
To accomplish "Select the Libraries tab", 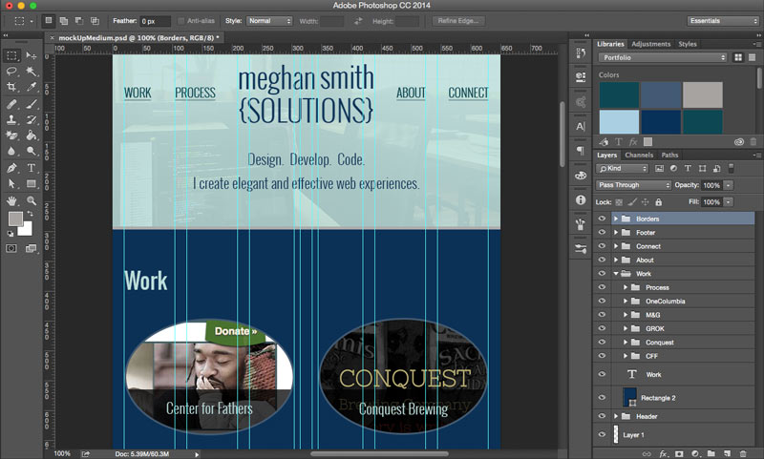I will pos(610,44).
